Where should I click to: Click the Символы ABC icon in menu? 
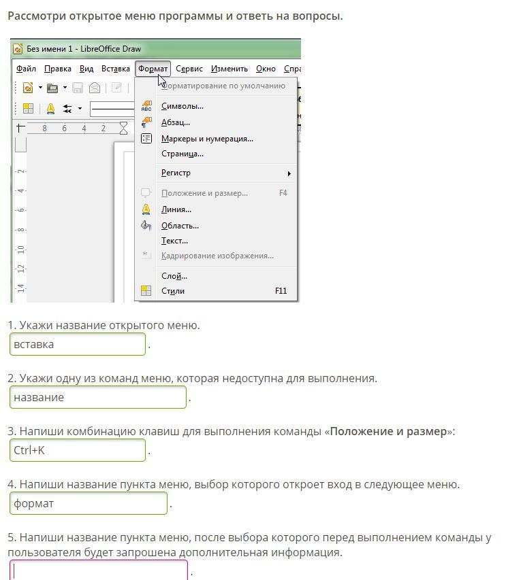(146, 106)
